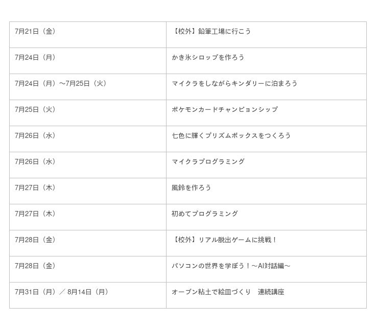378x329 pixels.
Task: Click the オーブン粘土で絵皿づくり 連続講座 event text
Action: [x=228, y=292]
